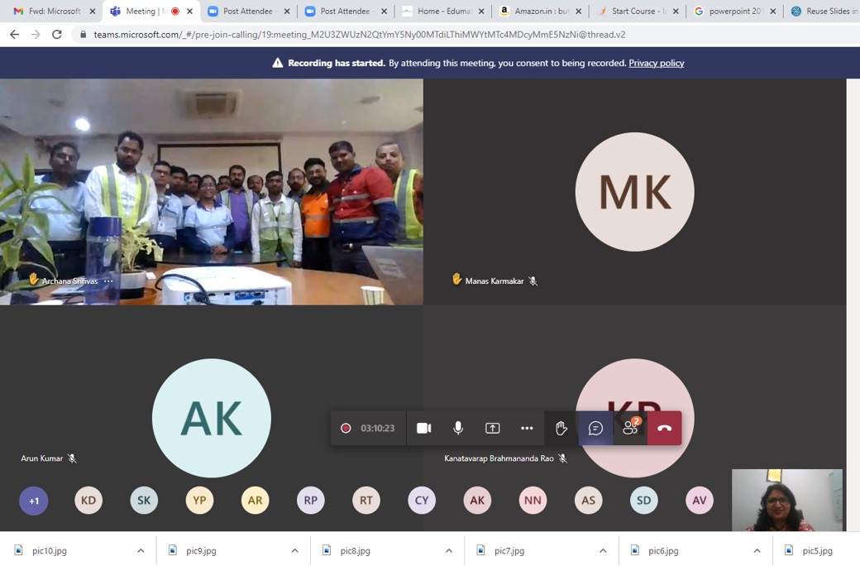Raise your hand in the meeting
This screenshot has width=860, height=566.
pos(561,428)
